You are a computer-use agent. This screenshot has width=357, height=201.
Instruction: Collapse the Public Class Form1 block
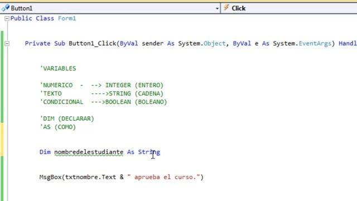pos(7,18)
